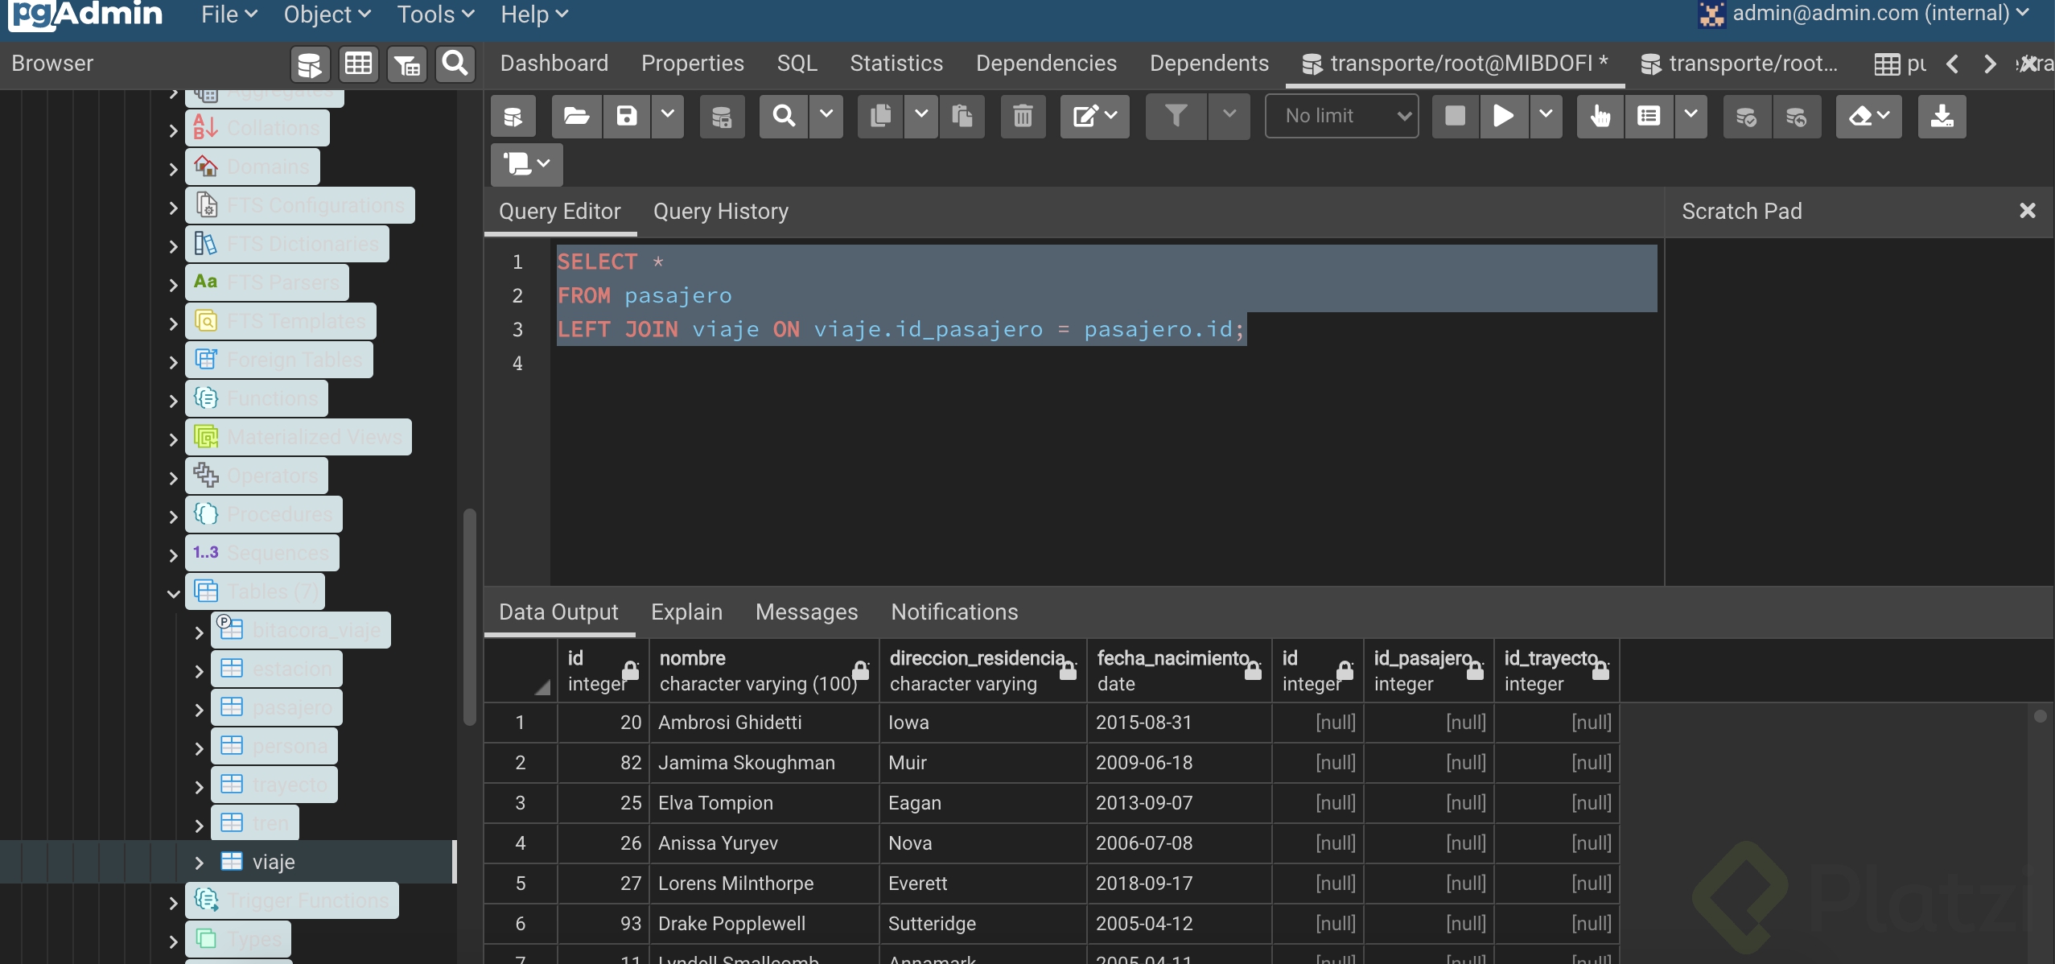Switch to the Dashboard tab
2055x964 pixels.
click(x=554, y=64)
